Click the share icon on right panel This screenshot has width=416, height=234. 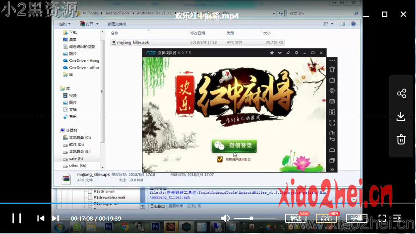pyautogui.click(x=401, y=93)
